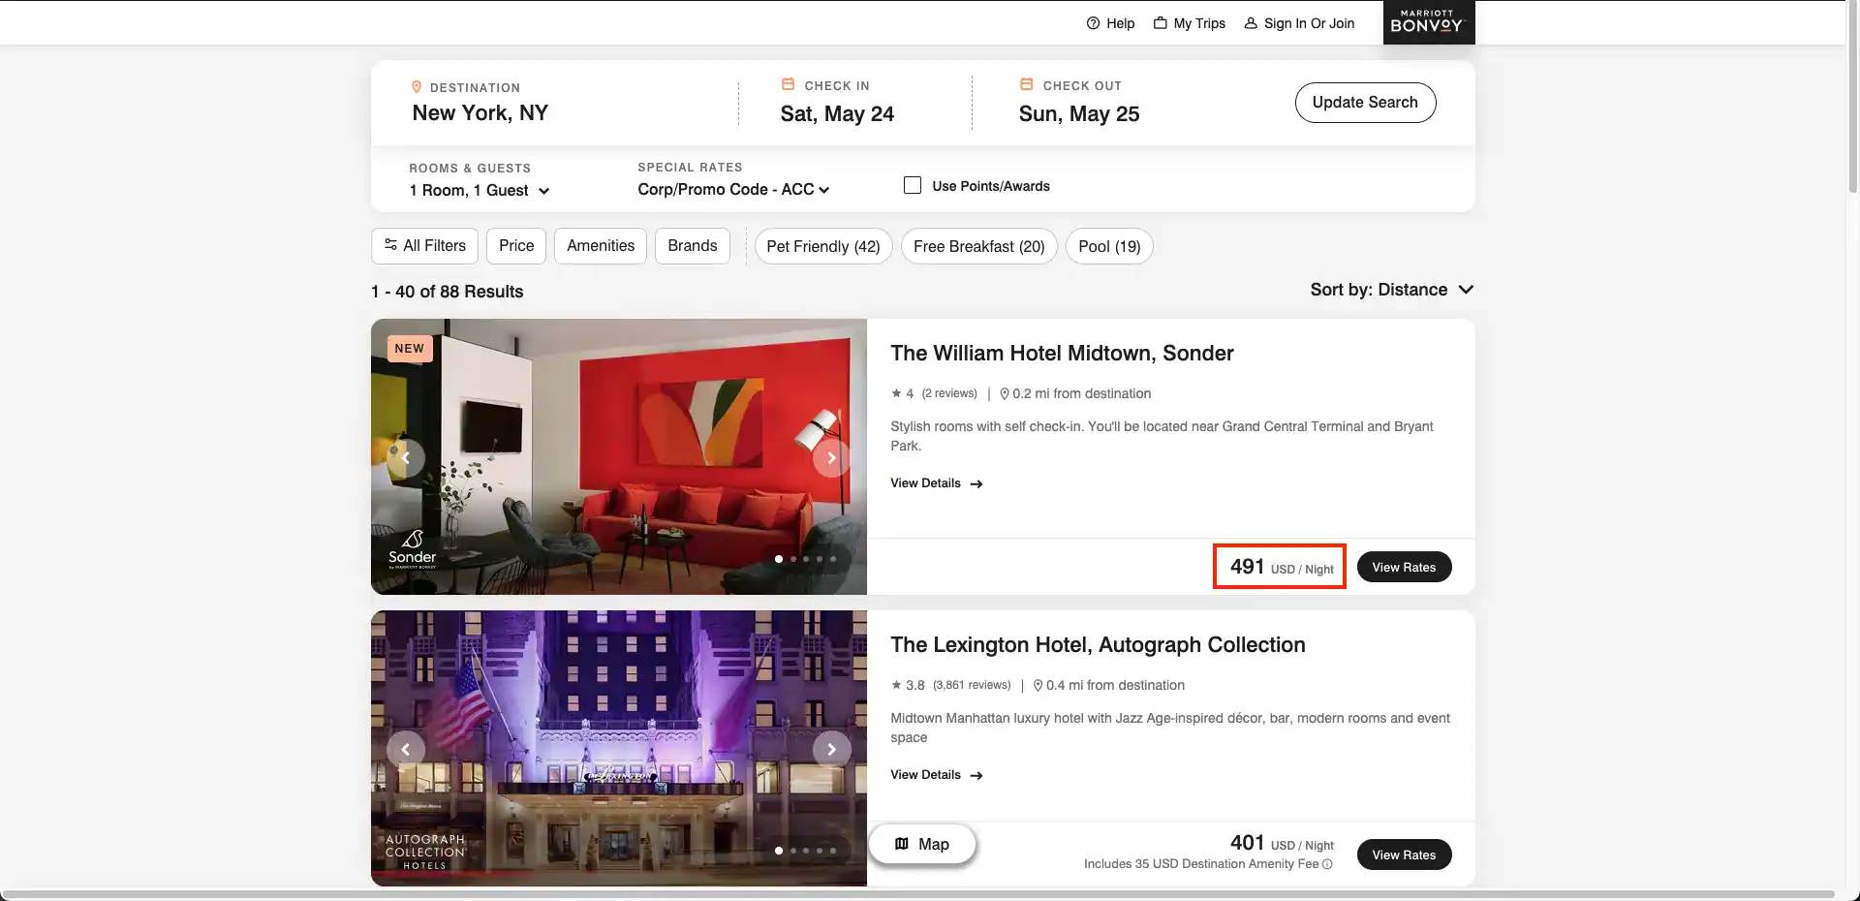View Details for The Lexington Hotel
The height and width of the screenshot is (901, 1860).
pos(937,775)
